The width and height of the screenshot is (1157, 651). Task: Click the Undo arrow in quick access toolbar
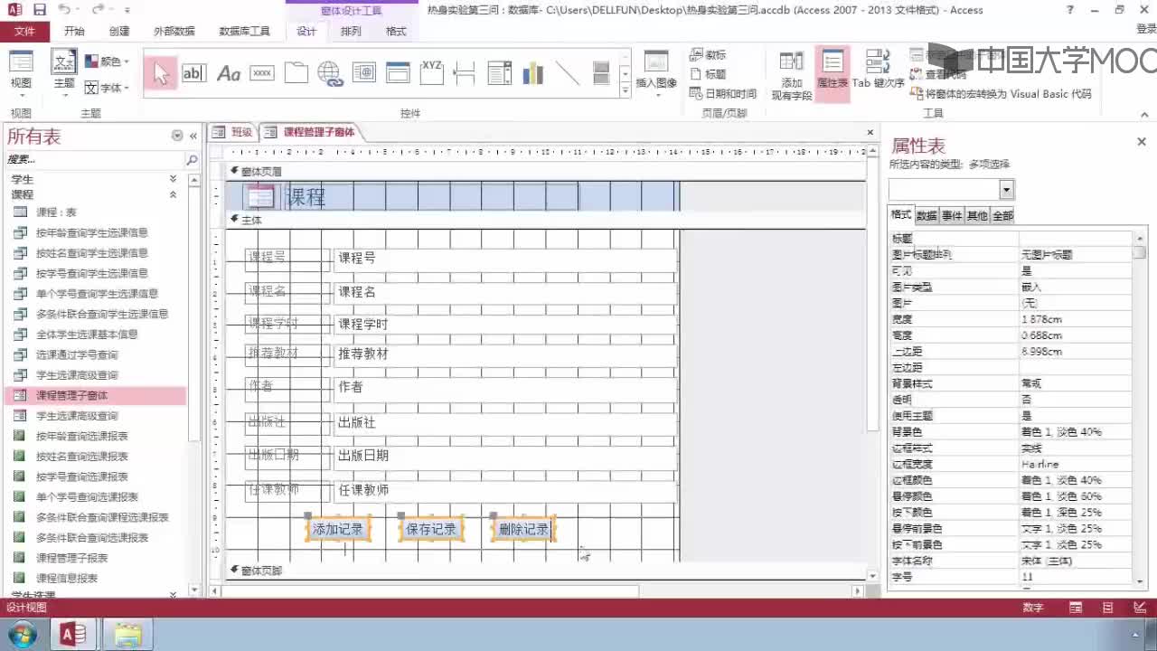click(x=64, y=10)
